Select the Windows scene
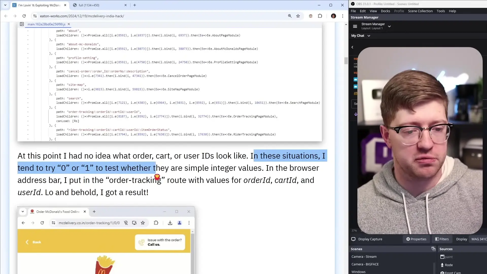The height and width of the screenshot is (274, 487). pos(358,272)
